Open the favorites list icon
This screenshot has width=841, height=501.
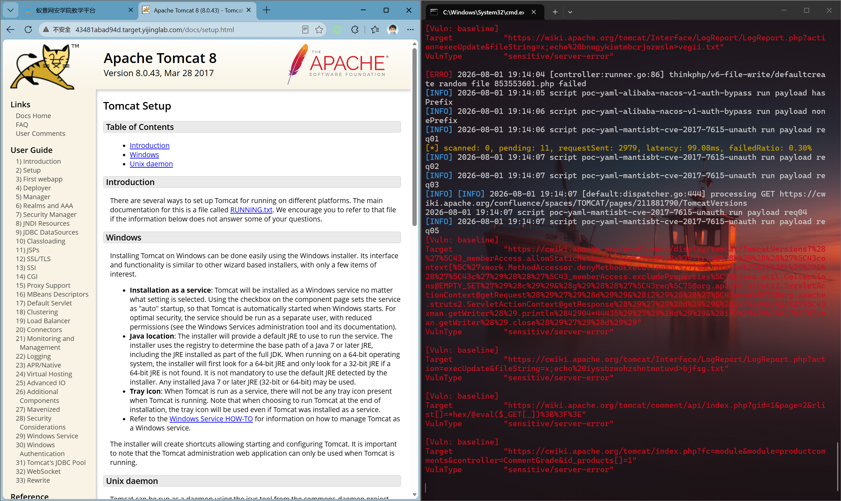click(x=375, y=30)
